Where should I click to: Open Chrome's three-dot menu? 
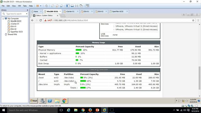[198, 20]
